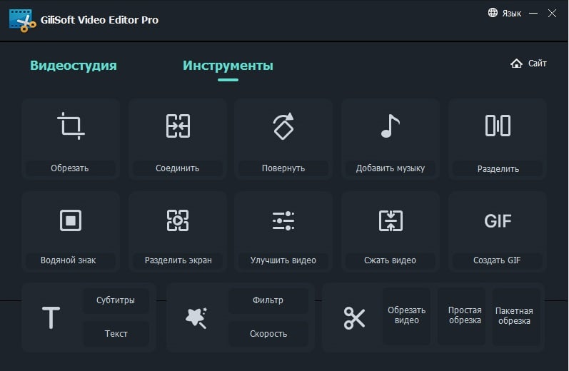Visit the Сайт link

537,63
